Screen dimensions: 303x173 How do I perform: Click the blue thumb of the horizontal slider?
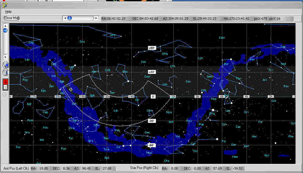click(x=70, y=18)
